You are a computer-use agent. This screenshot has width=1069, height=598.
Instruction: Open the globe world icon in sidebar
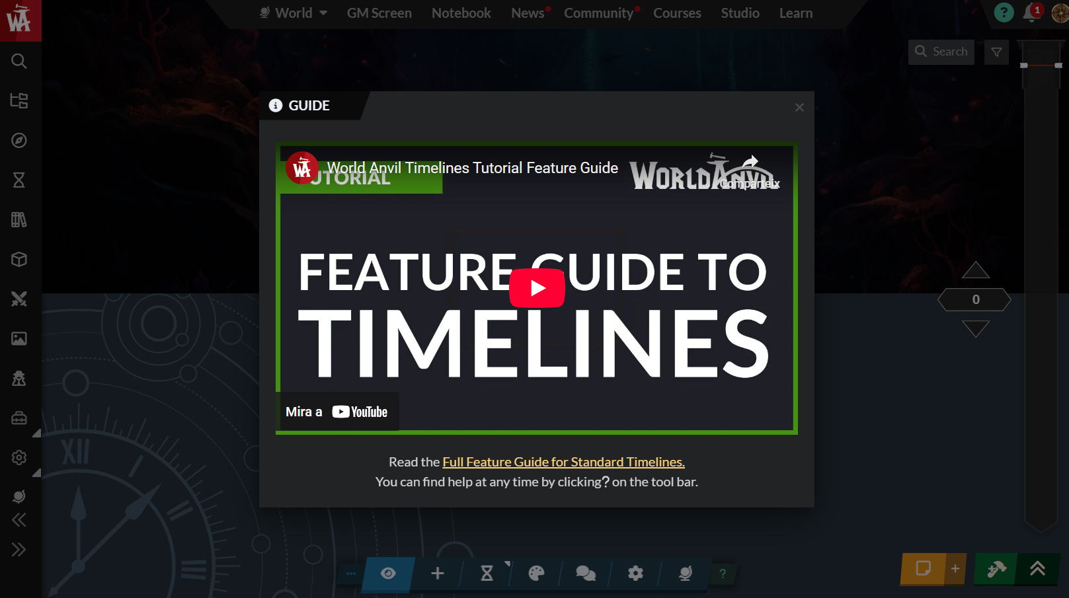[19, 496]
